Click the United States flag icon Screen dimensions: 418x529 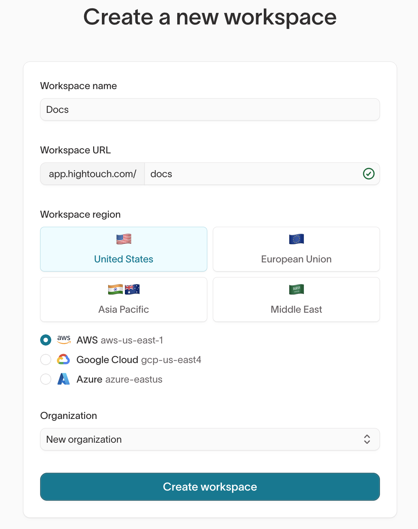point(124,239)
